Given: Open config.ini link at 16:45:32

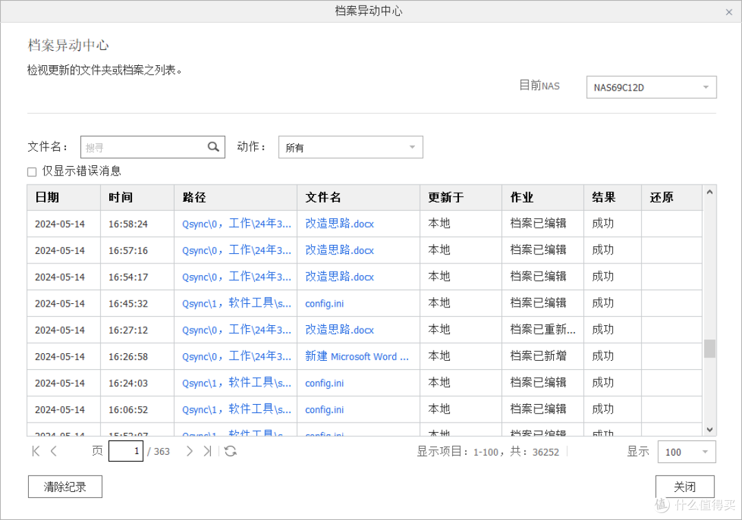Looking at the screenshot, I should tap(324, 303).
